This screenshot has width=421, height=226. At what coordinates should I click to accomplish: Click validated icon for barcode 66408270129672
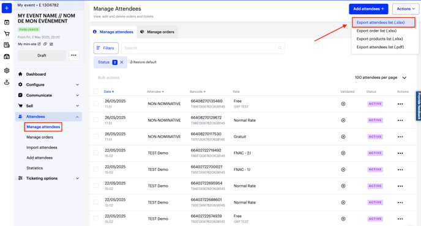click(x=343, y=120)
